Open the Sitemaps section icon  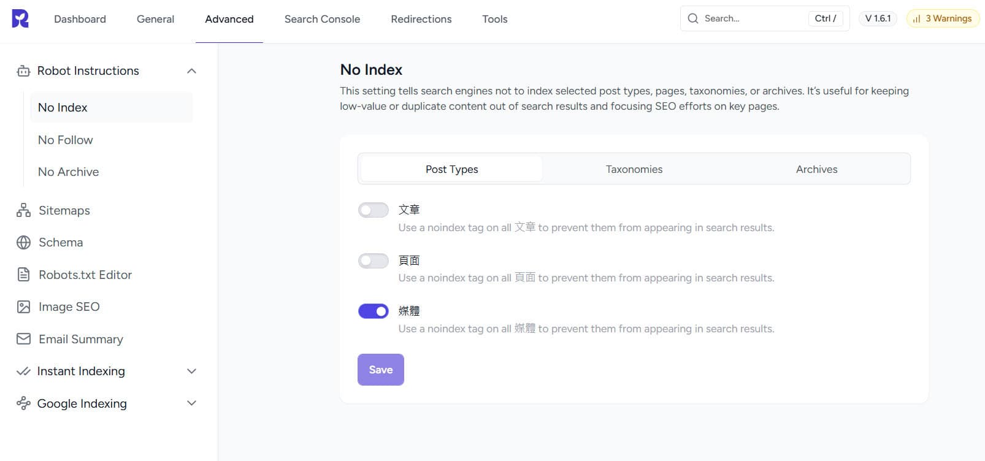(x=23, y=210)
